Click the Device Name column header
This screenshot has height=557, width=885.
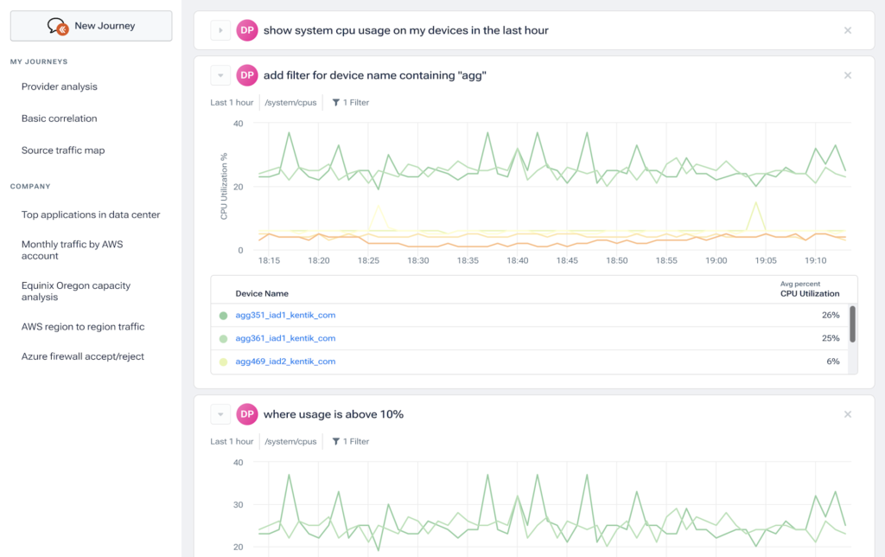click(262, 294)
